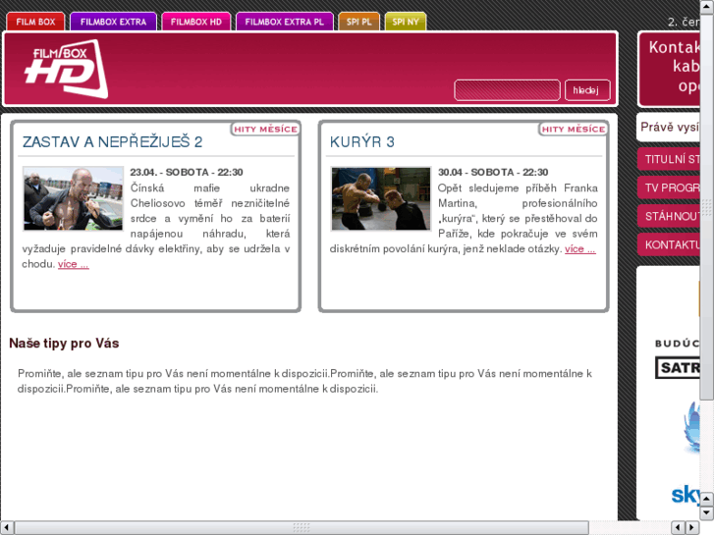Click Zastav a nepřežiješ 2 thumbnail
Image resolution: width=714 pixels, height=535 pixels.
pyautogui.click(x=73, y=198)
